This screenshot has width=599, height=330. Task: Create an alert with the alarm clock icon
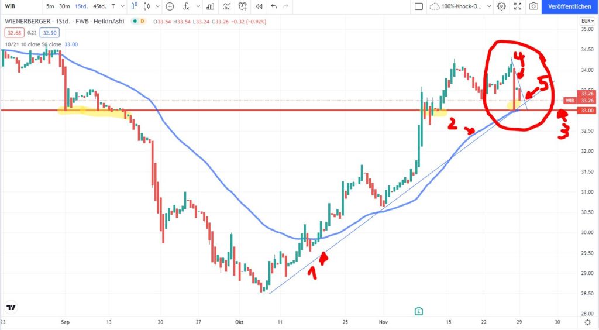tap(243, 6)
